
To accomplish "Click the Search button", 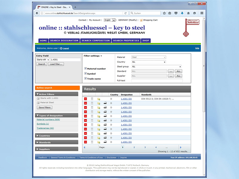I will tap(42, 64).
